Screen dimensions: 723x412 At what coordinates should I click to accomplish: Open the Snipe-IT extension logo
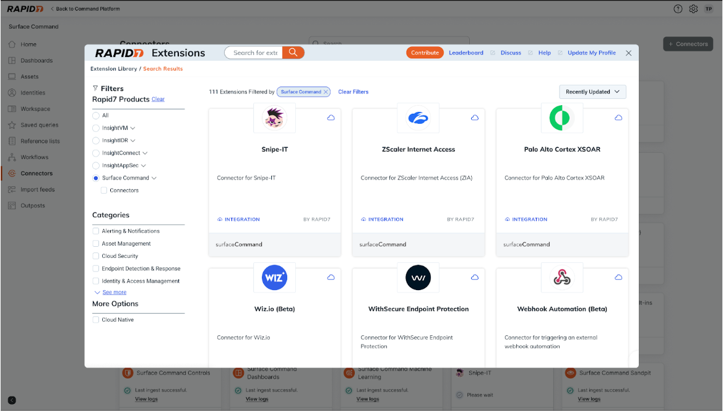(x=274, y=118)
